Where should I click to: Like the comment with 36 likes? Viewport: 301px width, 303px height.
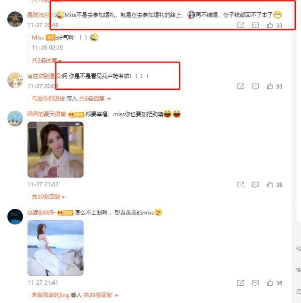pyautogui.click(x=269, y=283)
